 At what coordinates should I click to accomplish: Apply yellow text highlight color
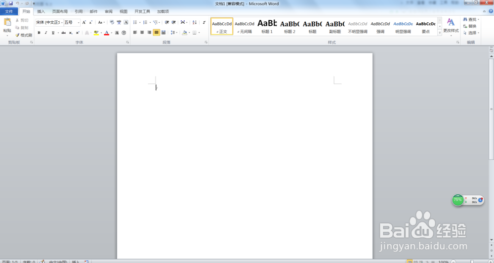coord(96,33)
